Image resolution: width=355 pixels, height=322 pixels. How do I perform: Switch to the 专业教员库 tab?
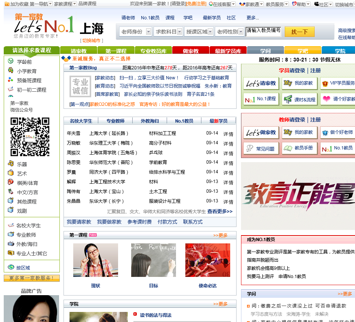(153, 50)
